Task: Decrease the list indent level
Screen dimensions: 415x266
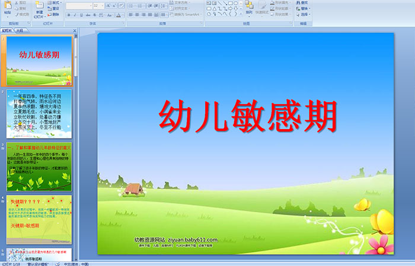Action: tap(150, 6)
